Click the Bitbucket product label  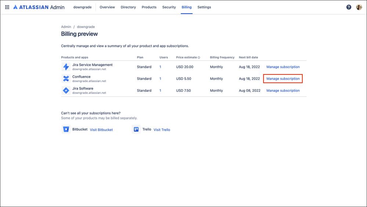(80, 129)
